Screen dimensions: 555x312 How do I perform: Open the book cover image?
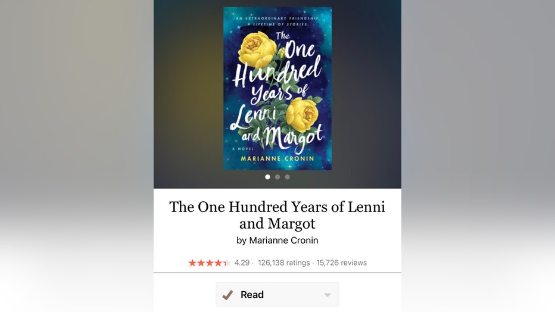point(277,89)
